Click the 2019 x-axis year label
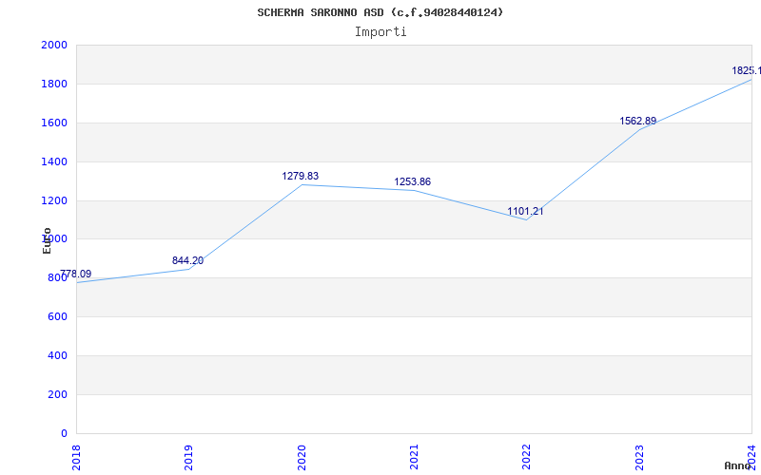 click(x=188, y=457)
